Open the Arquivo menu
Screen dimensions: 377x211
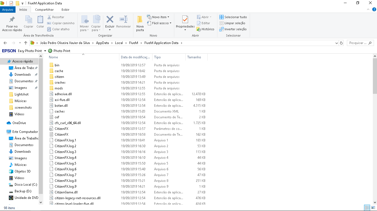(8, 10)
